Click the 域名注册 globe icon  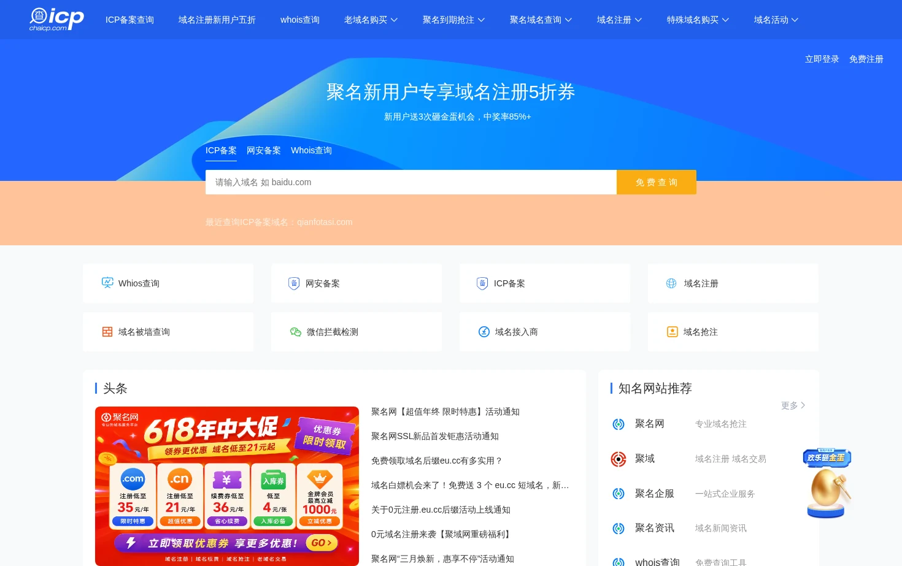coord(671,283)
